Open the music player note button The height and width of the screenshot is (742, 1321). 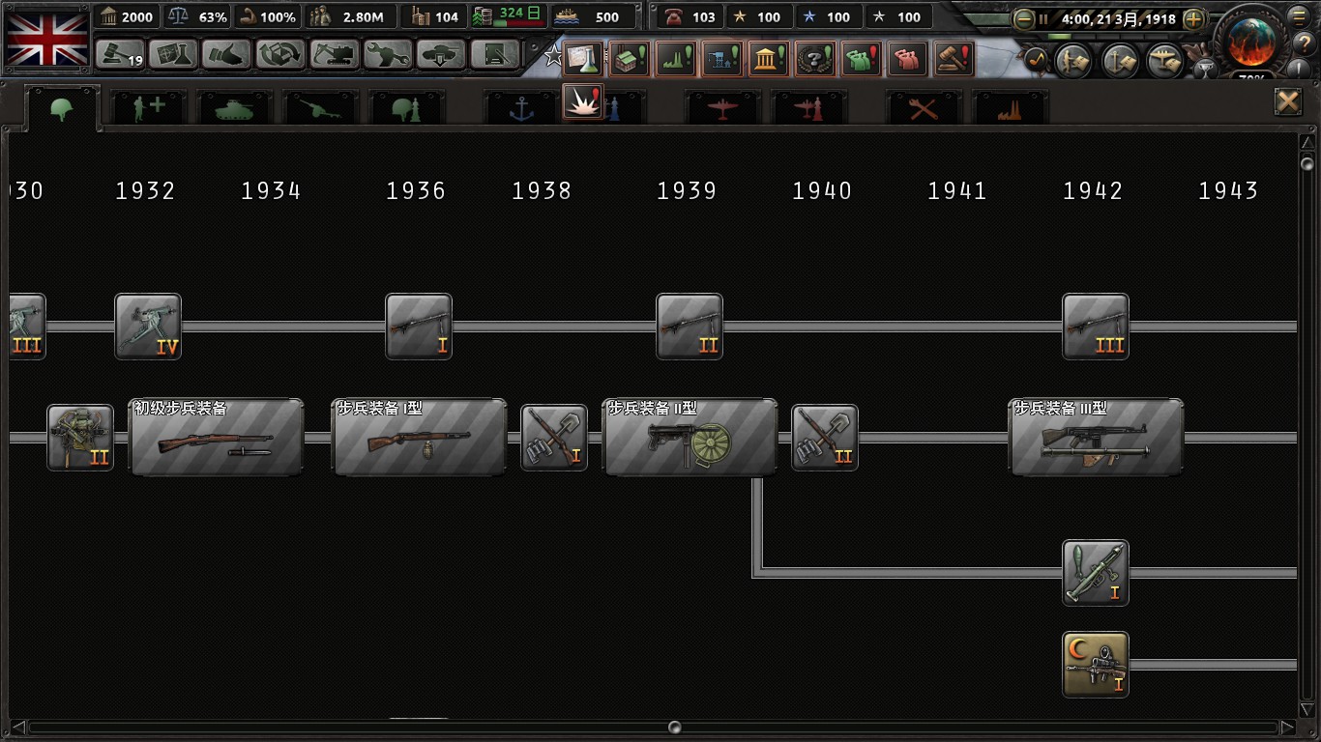coord(1037,60)
